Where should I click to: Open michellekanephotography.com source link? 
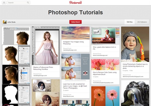pyautogui.click(x=103, y=83)
